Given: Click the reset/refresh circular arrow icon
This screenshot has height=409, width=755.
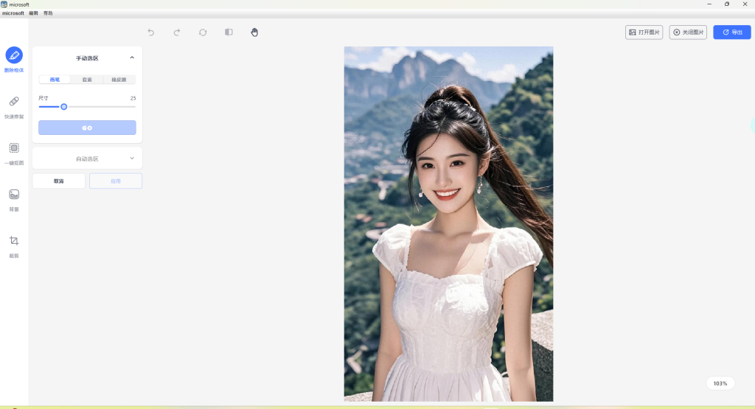Looking at the screenshot, I should 203,32.
